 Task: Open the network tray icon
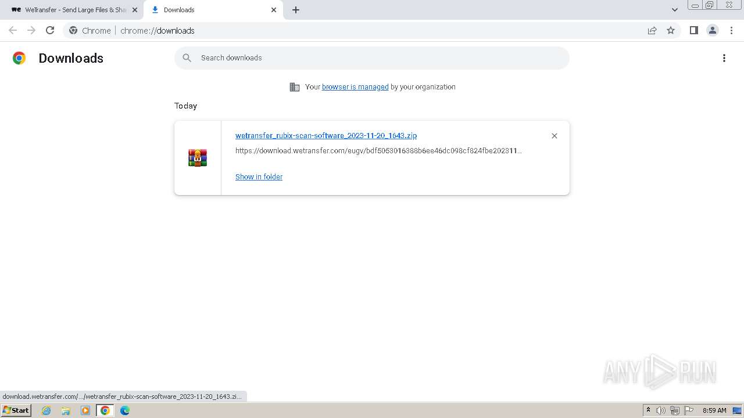[x=675, y=410]
